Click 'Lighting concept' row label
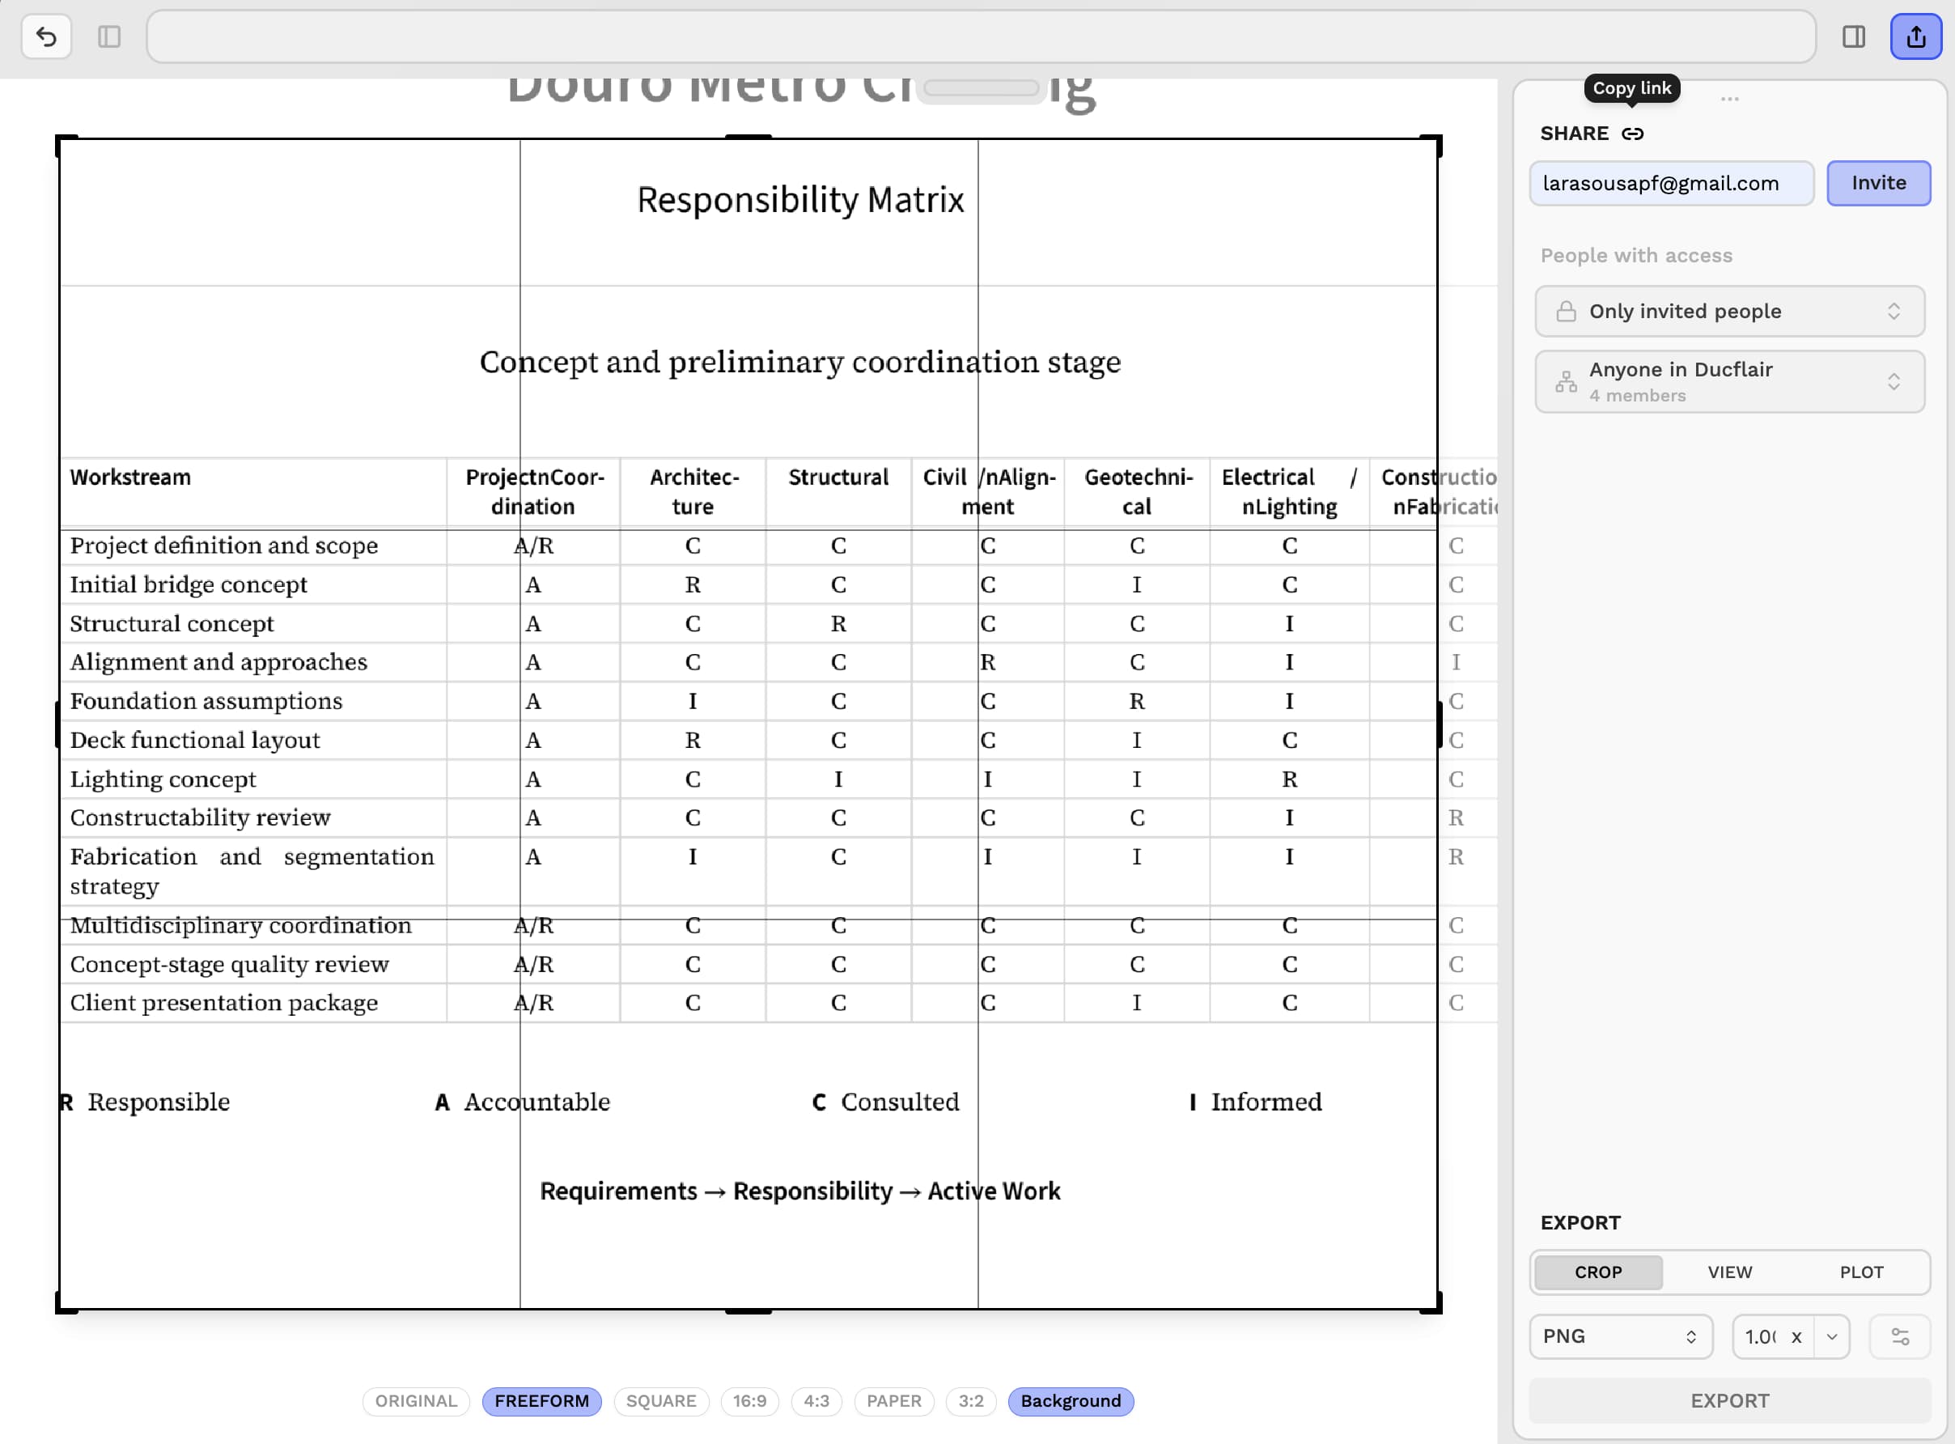The height and width of the screenshot is (1444, 1955). pos(163,779)
